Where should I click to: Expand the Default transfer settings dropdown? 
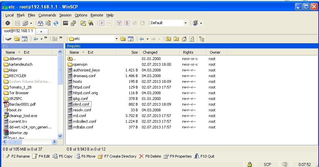pos(185,23)
